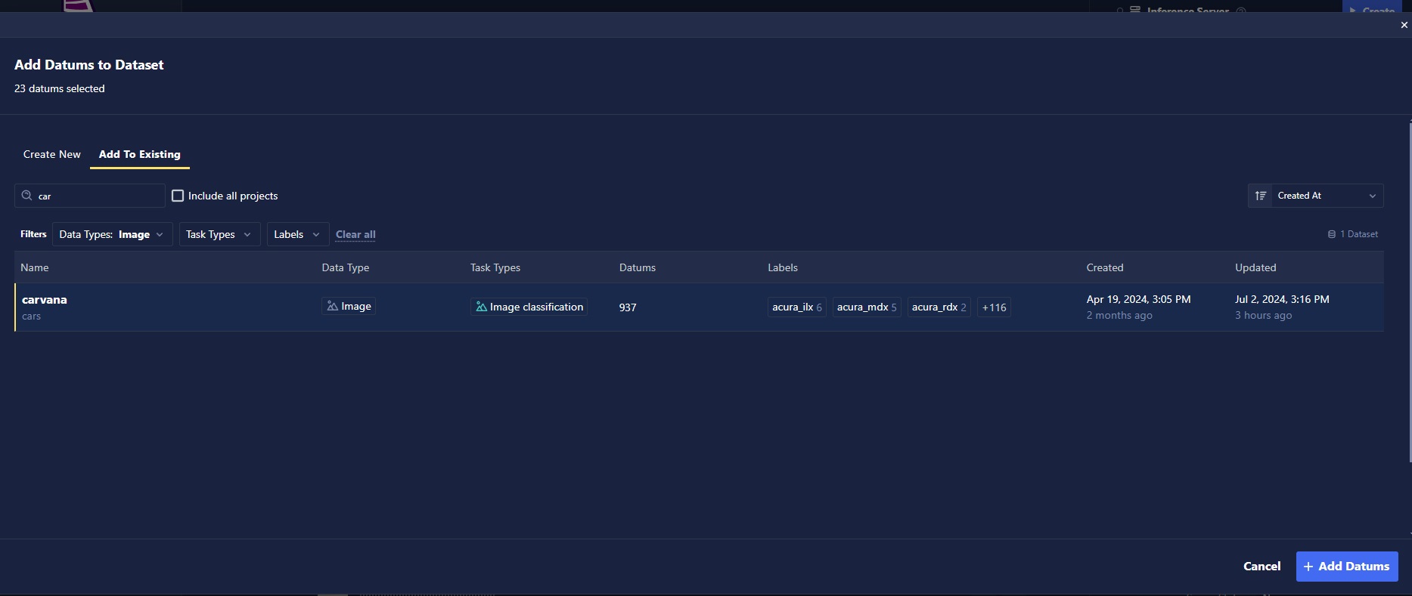Select the Add To Existing tab
Viewport: 1412px width, 596px height.
click(x=140, y=154)
